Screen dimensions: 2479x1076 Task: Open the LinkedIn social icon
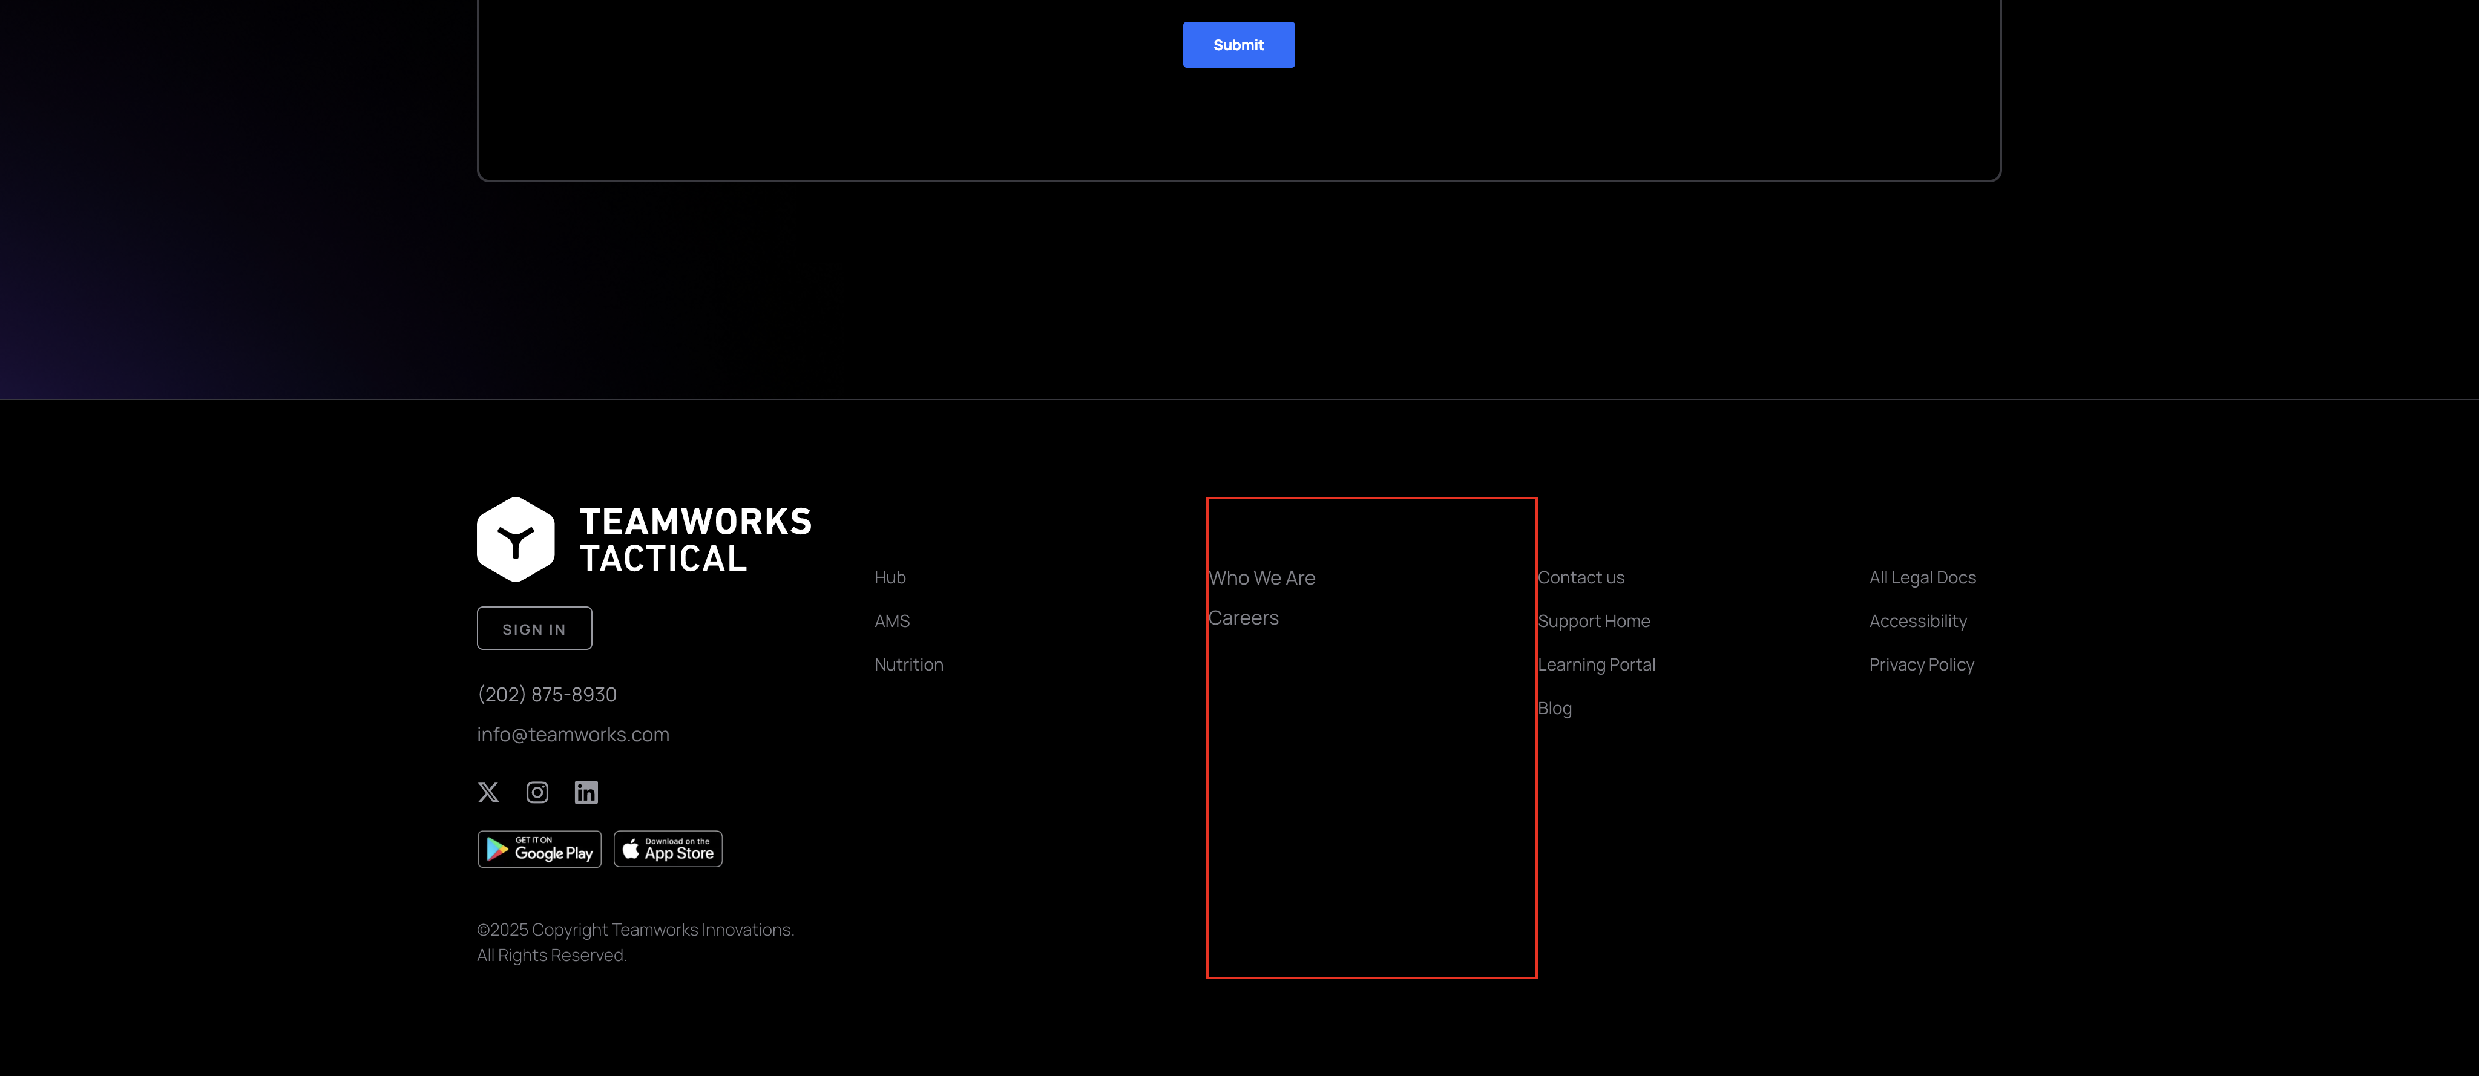pos(586,792)
